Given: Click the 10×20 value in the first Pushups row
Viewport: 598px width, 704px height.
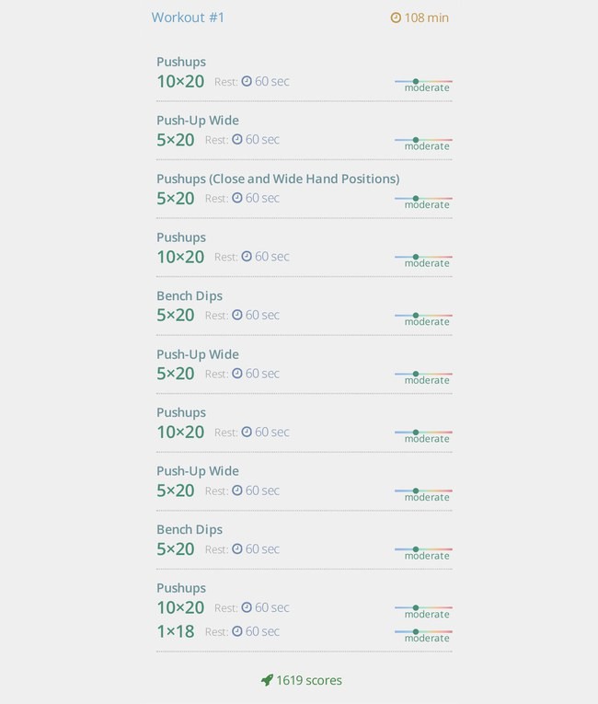Looking at the screenshot, I should tap(180, 82).
